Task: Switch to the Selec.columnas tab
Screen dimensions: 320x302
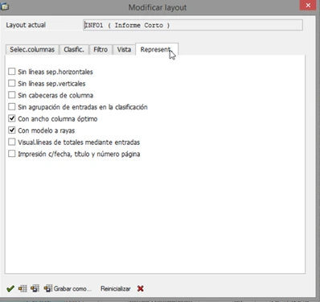Action: [x=32, y=49]
